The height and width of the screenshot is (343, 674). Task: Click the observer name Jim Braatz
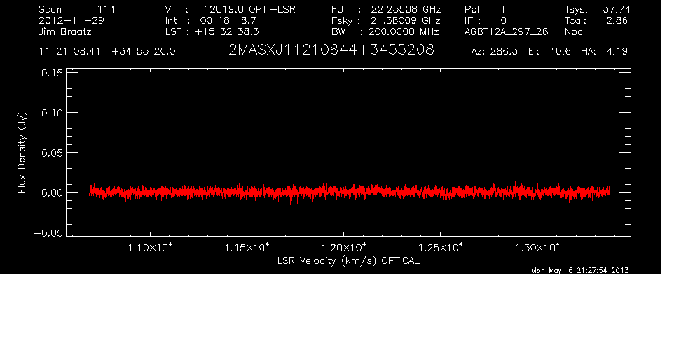[65, 31]
